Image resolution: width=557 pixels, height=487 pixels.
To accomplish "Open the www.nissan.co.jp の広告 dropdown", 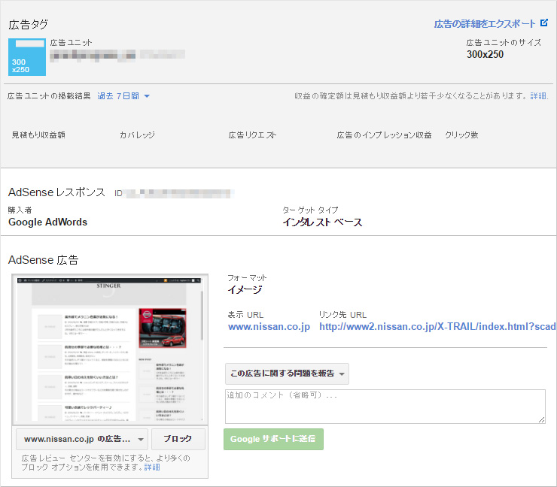I will click(81, 439).
